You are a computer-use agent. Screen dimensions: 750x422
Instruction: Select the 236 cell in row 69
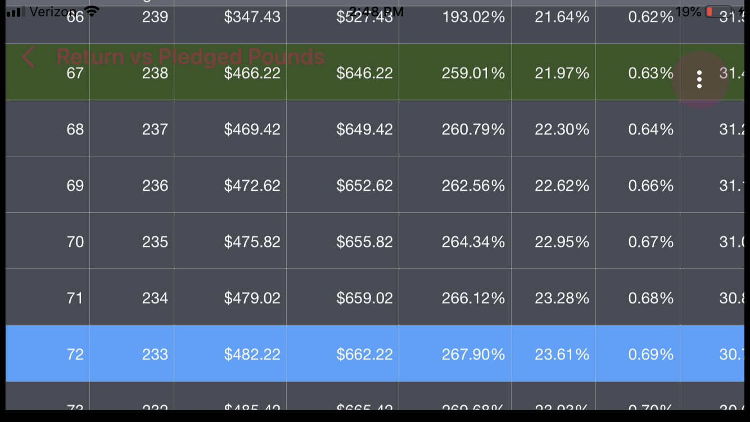coord(155,186)
